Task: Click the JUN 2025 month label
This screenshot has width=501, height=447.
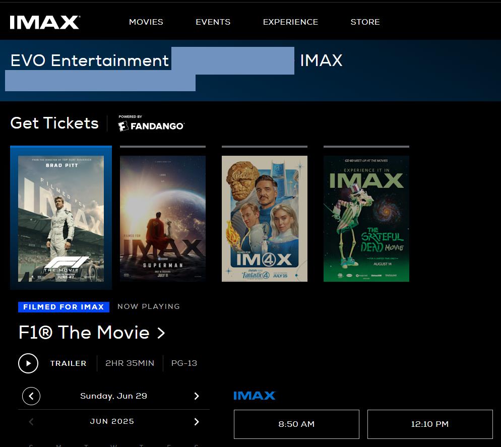Action: coord(112,421)
